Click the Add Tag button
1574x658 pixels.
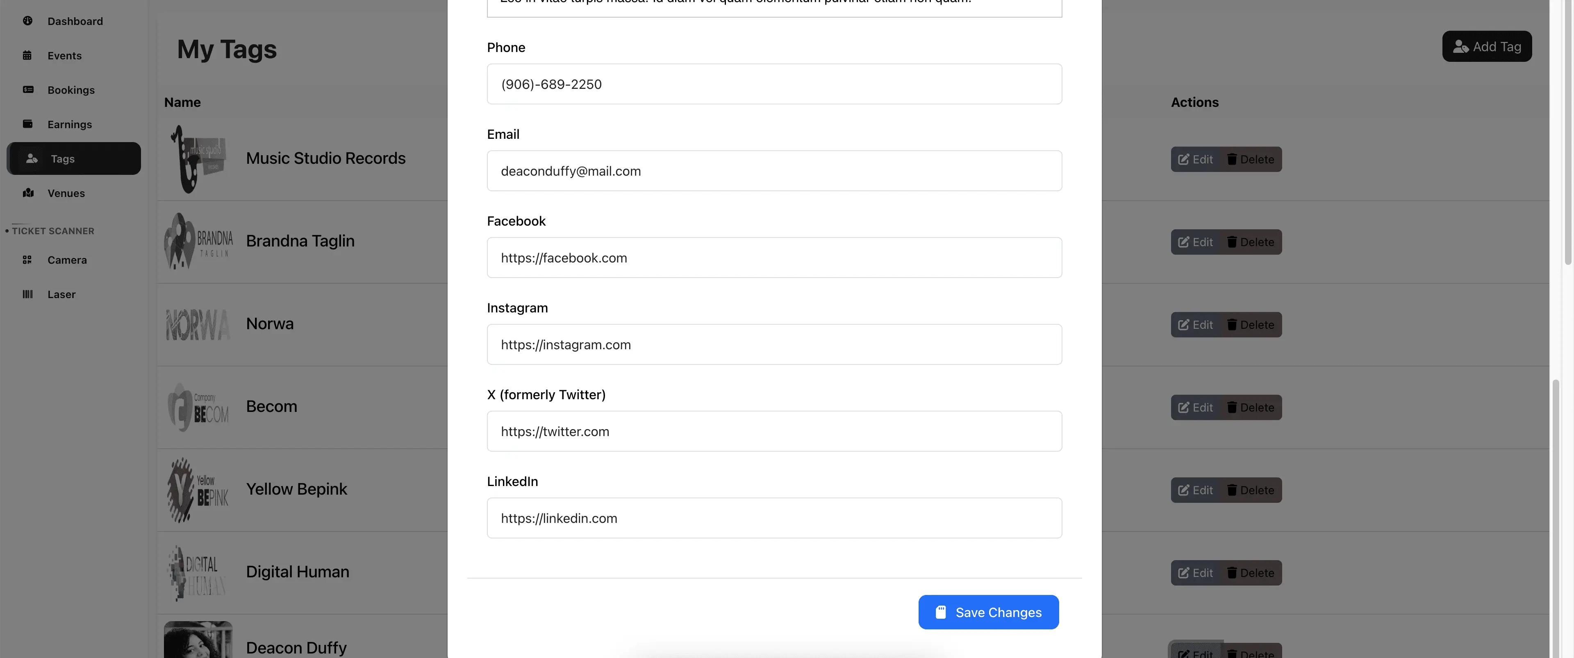pos(1487,46)
